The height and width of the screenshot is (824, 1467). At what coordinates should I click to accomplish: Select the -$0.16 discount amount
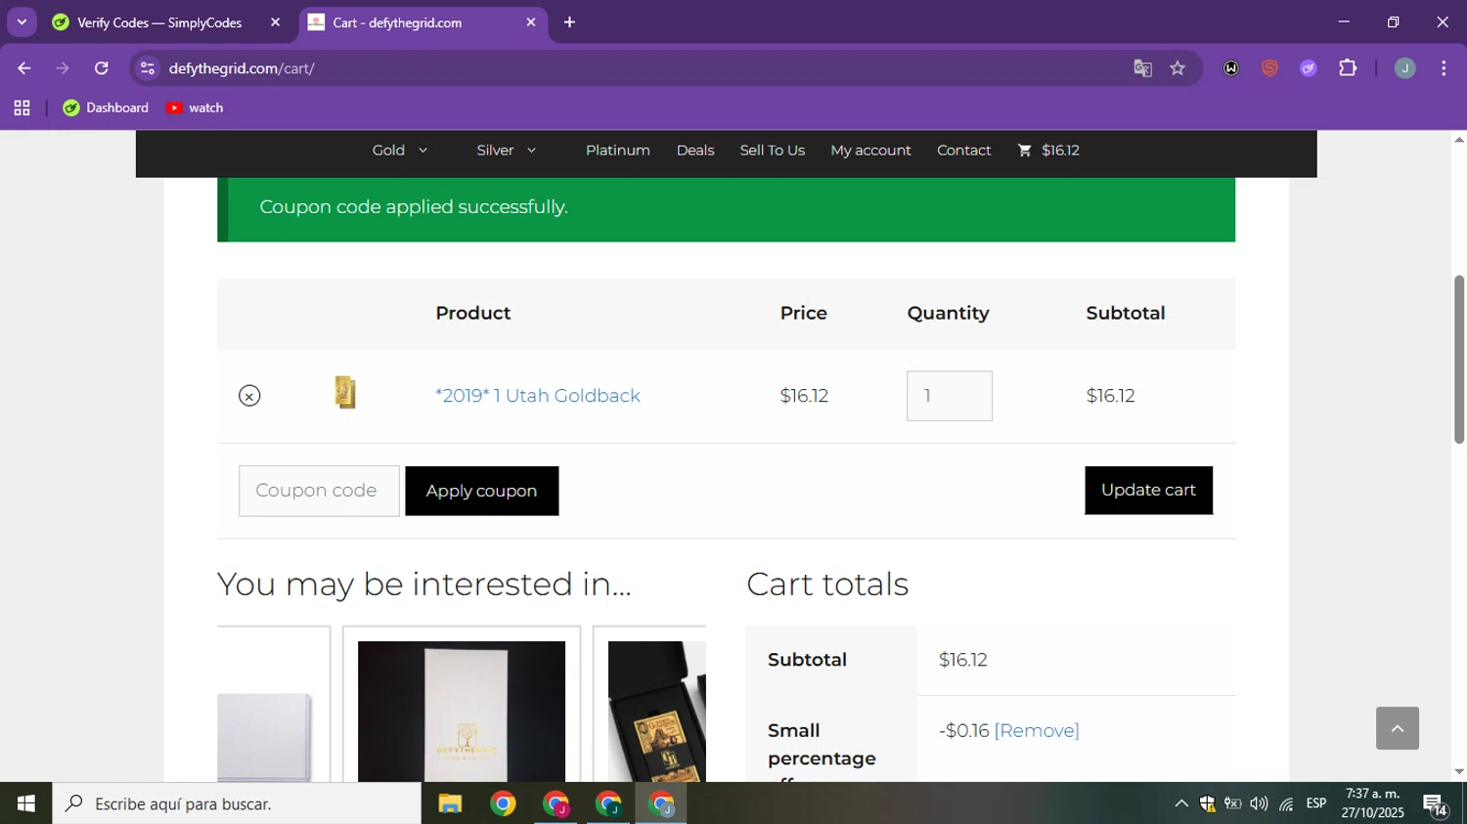(964, 731)
